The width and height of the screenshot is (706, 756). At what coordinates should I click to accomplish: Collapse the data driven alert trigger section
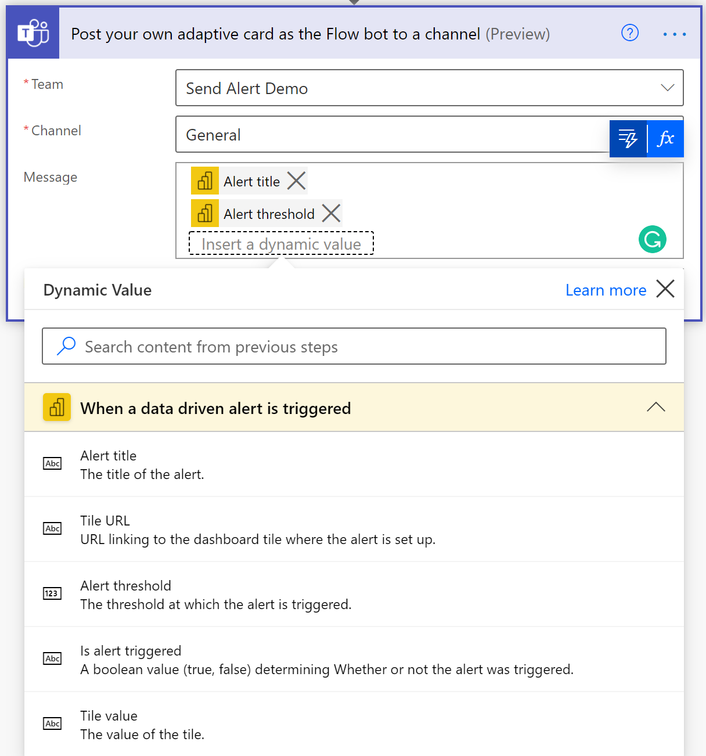656,407
